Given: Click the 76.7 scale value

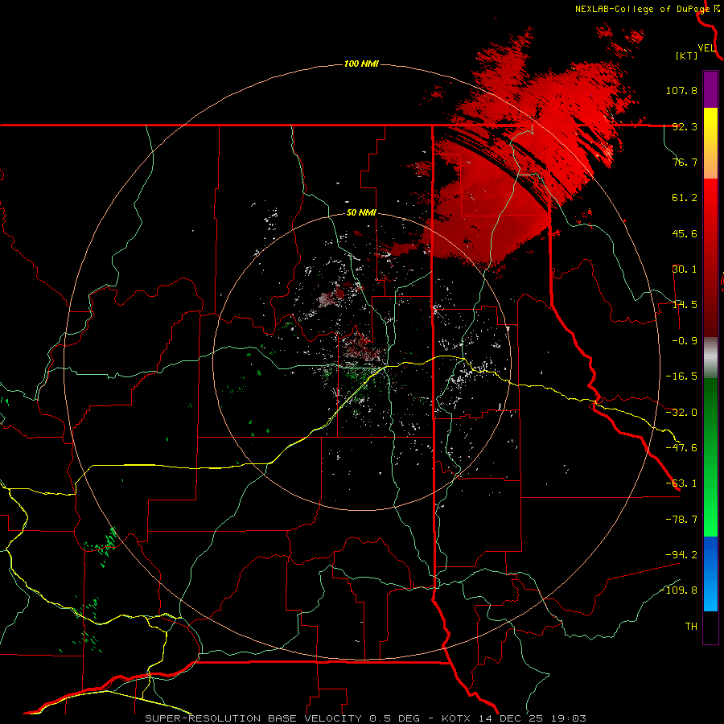Looking at the screenshot, I should point(685,162).
